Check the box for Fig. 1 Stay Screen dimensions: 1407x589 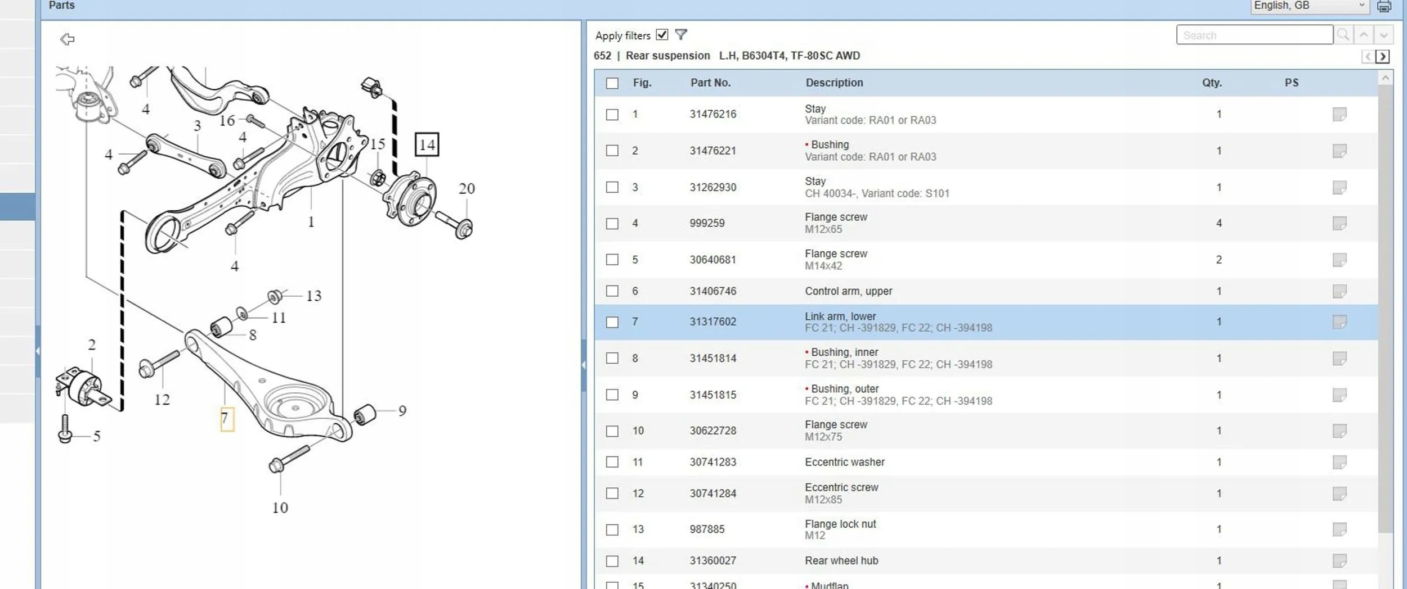[x=612, y=115]
